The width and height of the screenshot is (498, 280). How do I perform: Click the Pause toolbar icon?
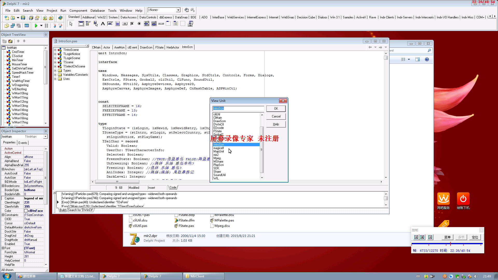[46, 26]
